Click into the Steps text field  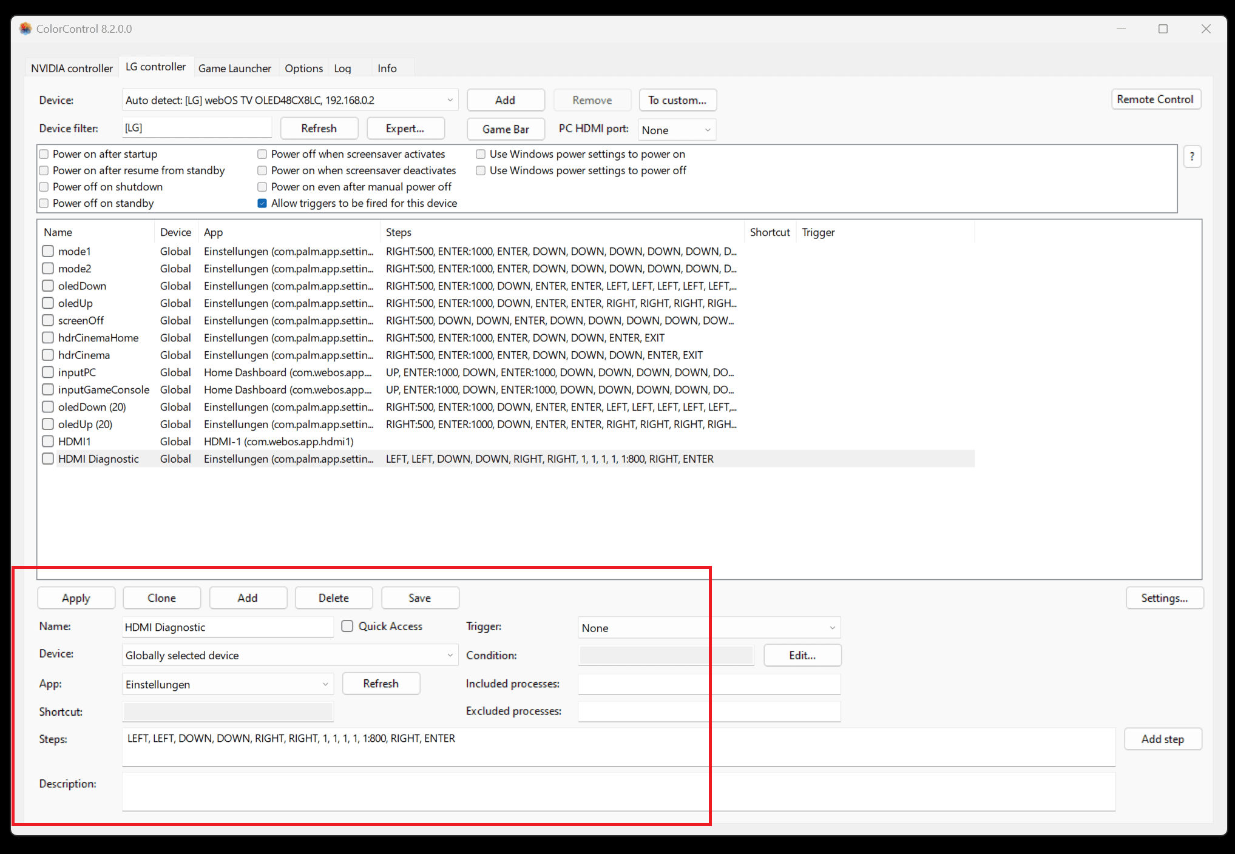(618, 747)
